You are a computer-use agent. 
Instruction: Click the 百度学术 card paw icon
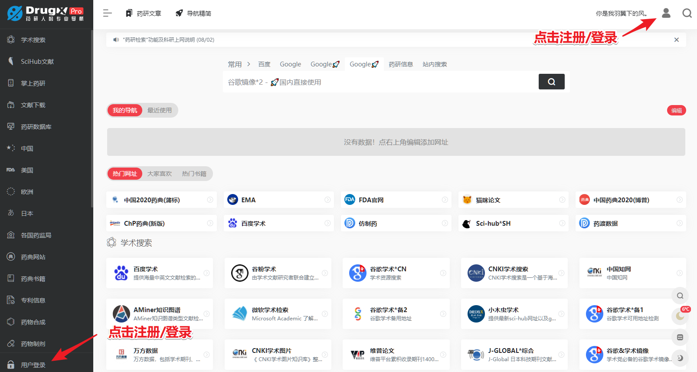121,273
